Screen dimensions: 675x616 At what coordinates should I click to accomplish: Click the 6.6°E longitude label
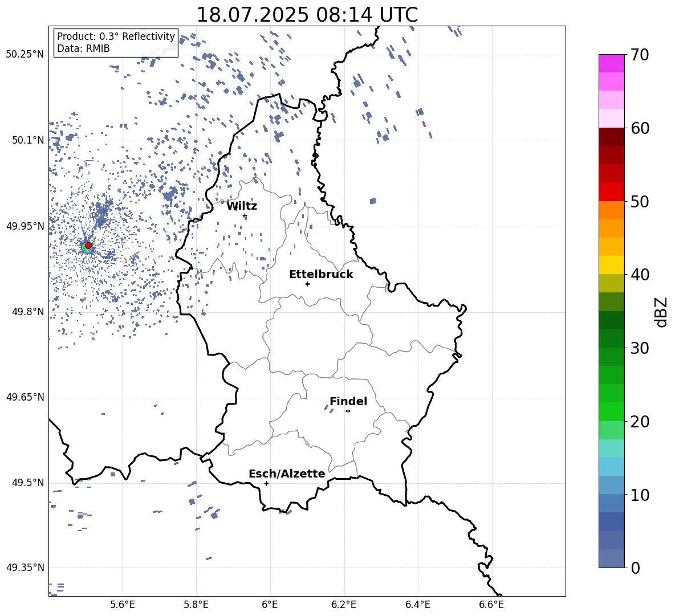point(491,605)
